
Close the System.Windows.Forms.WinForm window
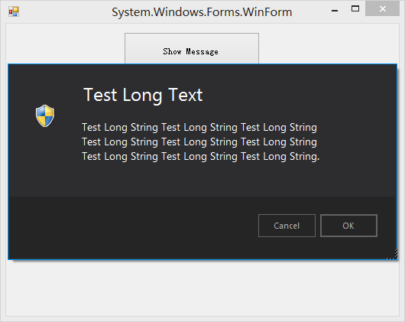coord(382,8)
